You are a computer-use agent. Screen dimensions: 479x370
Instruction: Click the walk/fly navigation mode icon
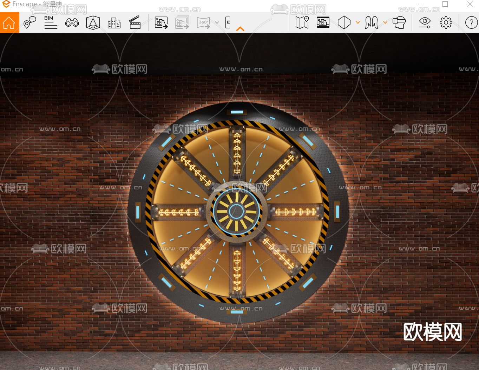pyautogui.click(x=372, y=23)
